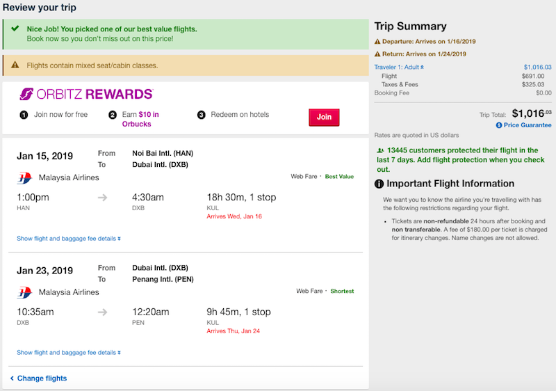Viewport: 556px width, 391px height.
Task: Click the Malaysia Airlines logo for Jan 23 flight
Action: [24, 292]
